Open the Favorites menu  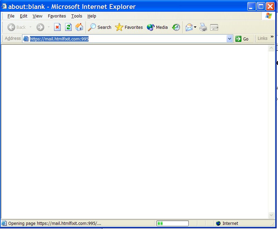pyautogui.click(x=57, y=16)
